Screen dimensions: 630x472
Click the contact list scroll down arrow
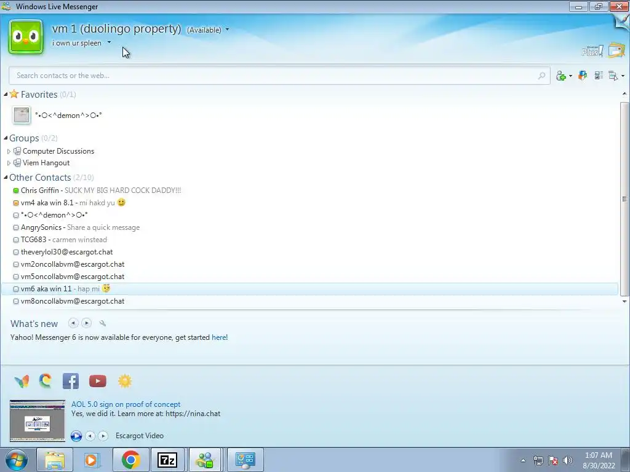click(x=624, y=301)
